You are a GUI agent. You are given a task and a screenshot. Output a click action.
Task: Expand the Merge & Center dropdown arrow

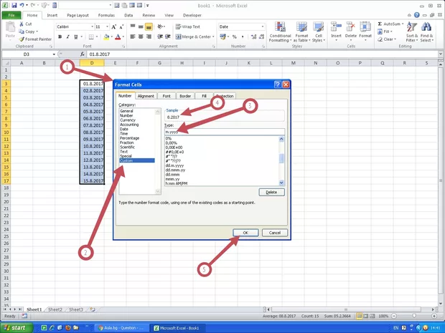point(214,37)
